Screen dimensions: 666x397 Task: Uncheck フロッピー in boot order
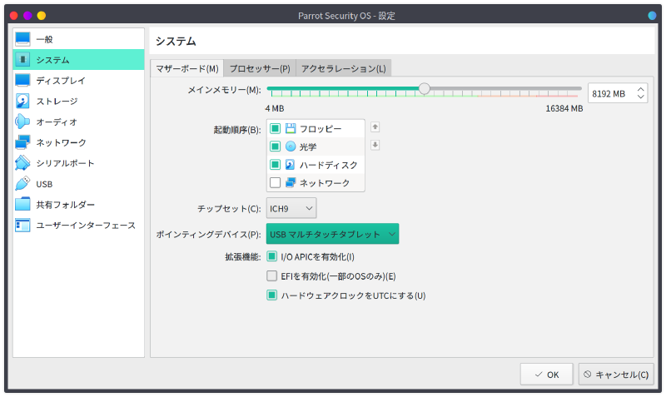(276, 128)
